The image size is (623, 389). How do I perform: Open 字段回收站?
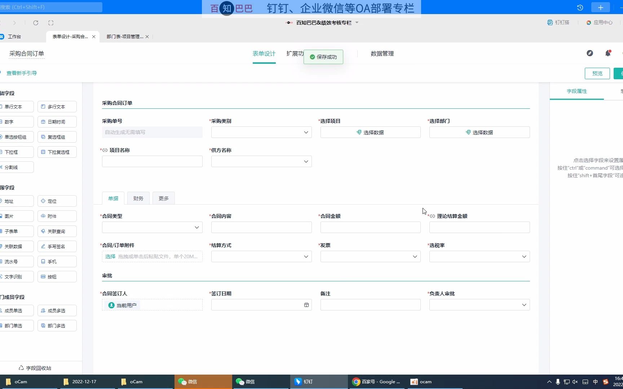(35, 368)
